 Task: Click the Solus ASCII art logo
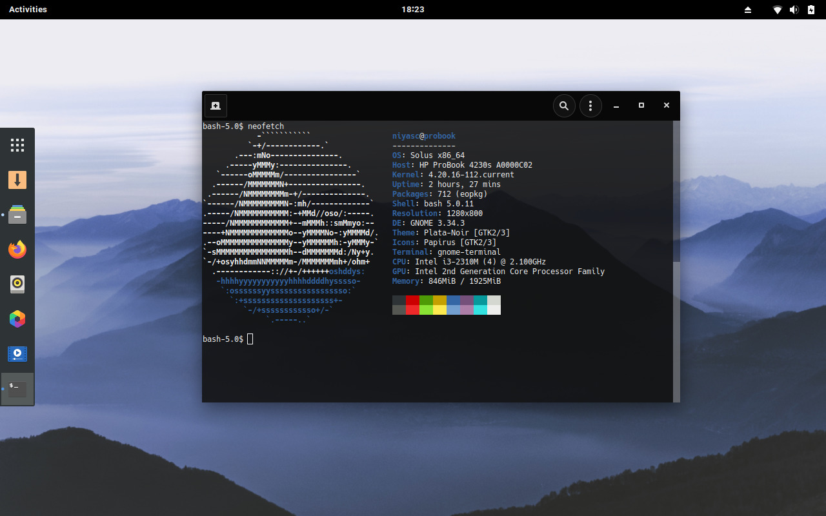(290, 228)
